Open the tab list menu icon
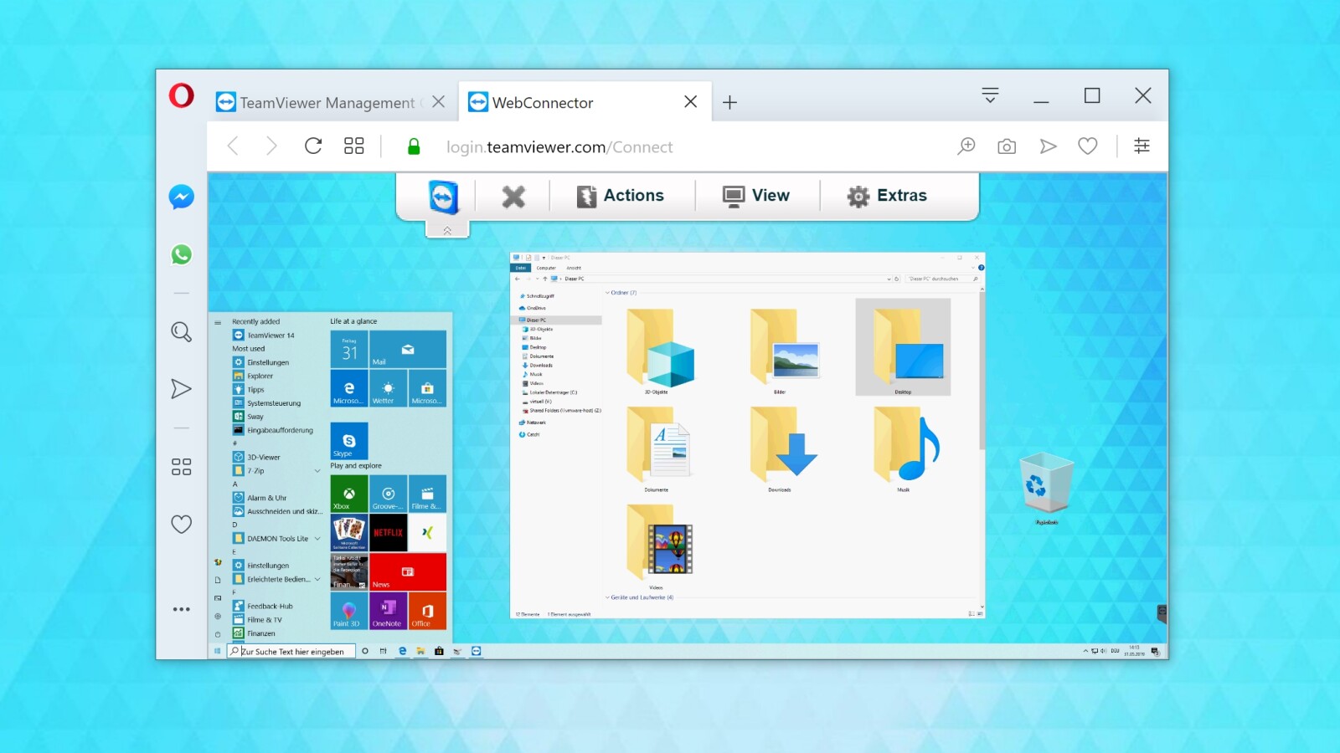This screenshot has height=753, width=1340. pyautogui.click(x=990, y=95)
